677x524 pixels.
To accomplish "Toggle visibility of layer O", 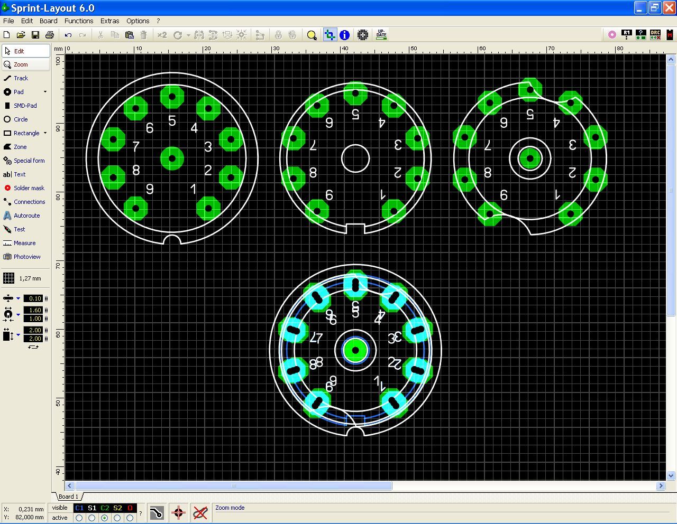I will 130,508.
